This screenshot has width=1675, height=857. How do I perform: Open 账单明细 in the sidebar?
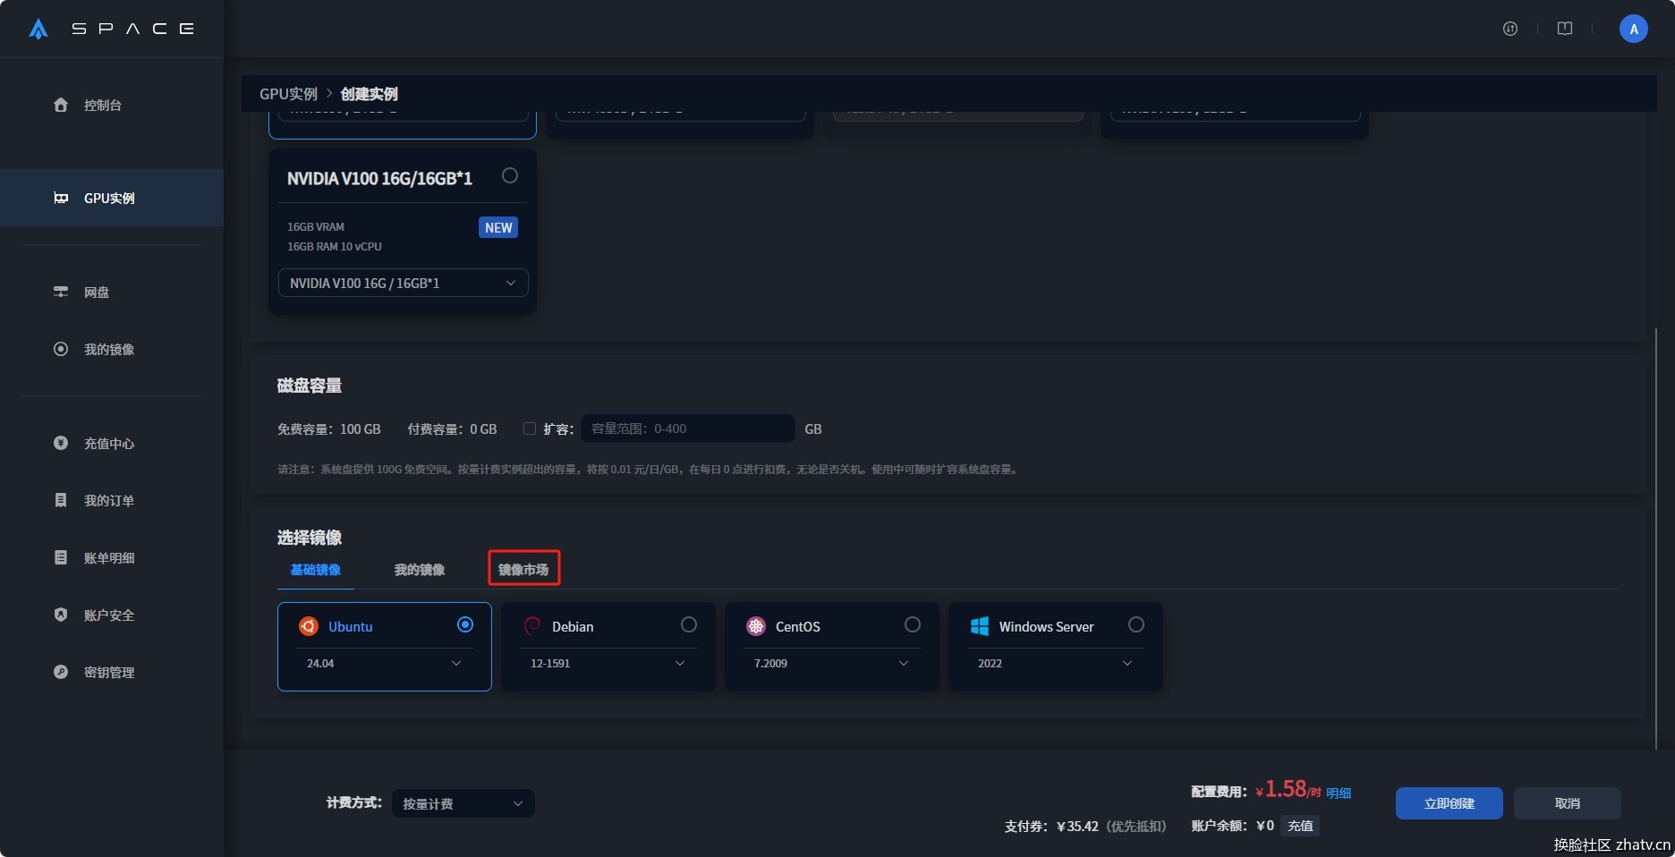[x=109, y=557]
